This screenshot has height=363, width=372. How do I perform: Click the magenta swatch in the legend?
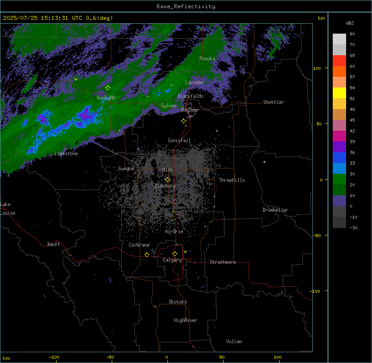339,136
